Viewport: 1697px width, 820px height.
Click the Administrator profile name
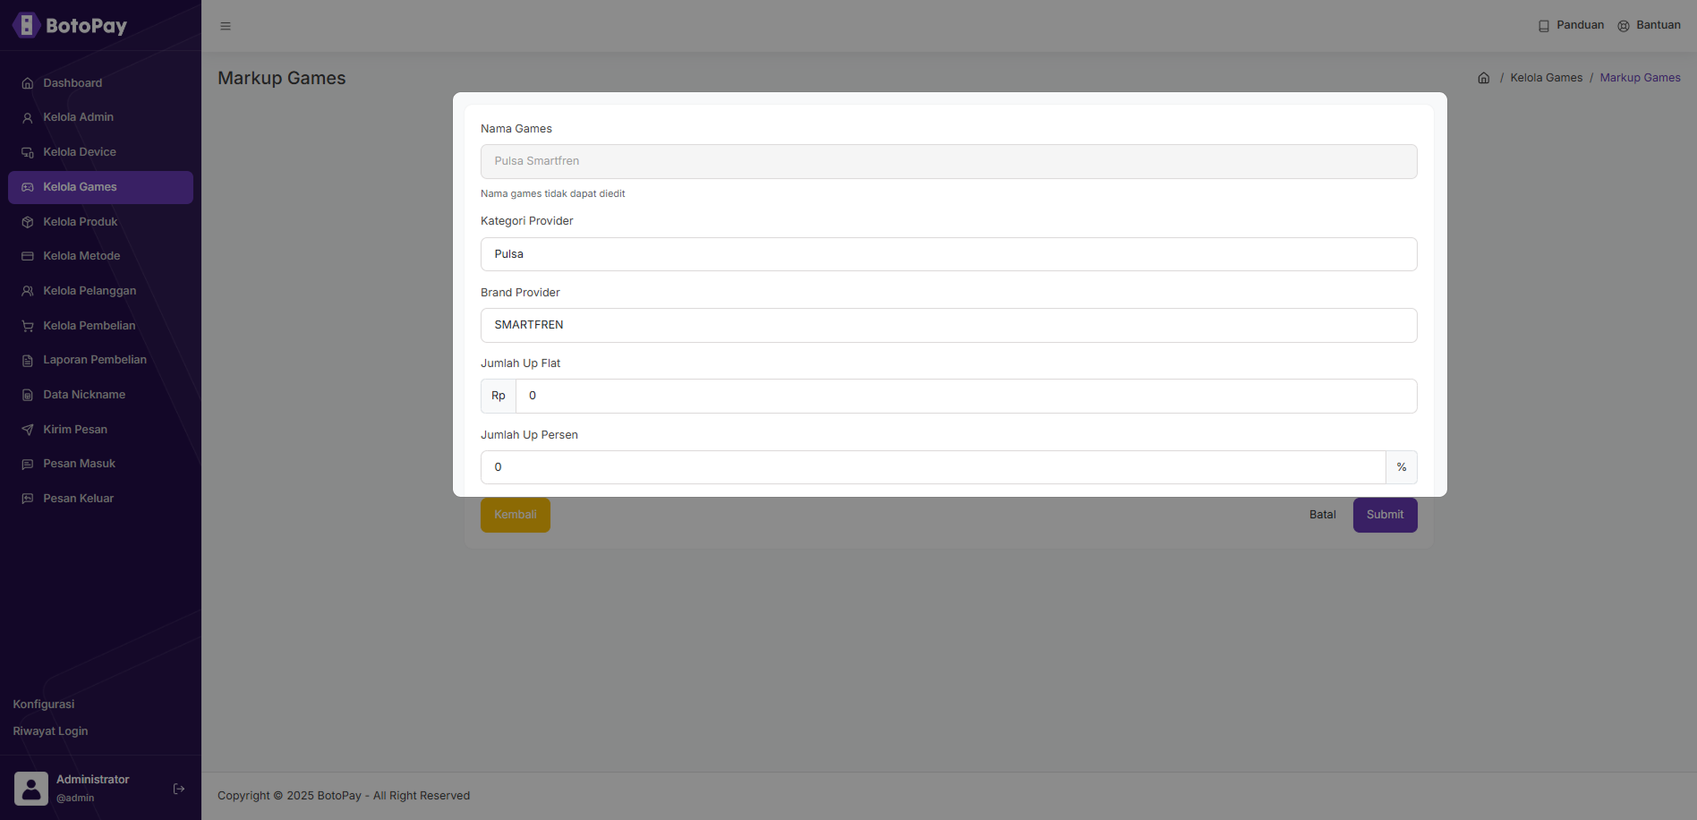click(93, 780)
